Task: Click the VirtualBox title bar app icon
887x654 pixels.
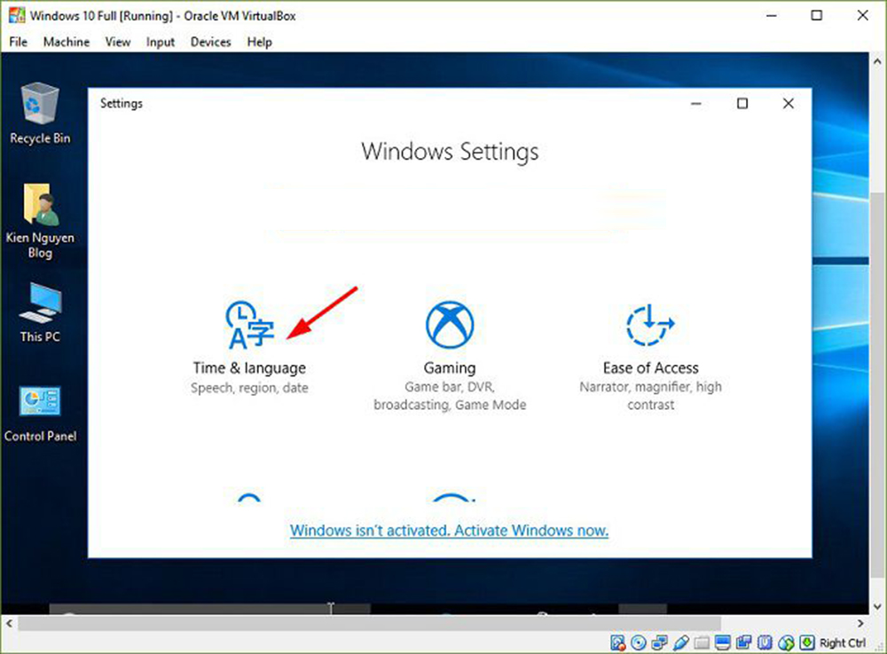Action: point(16,15)
